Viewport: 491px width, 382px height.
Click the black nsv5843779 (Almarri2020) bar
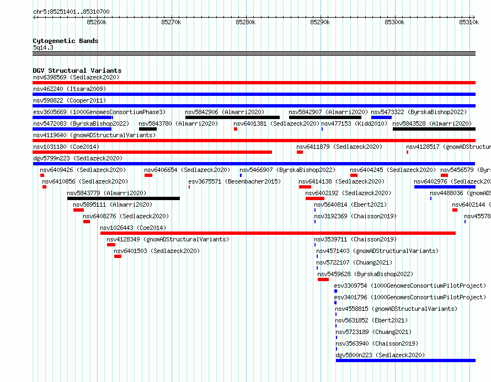coord(124,198)
